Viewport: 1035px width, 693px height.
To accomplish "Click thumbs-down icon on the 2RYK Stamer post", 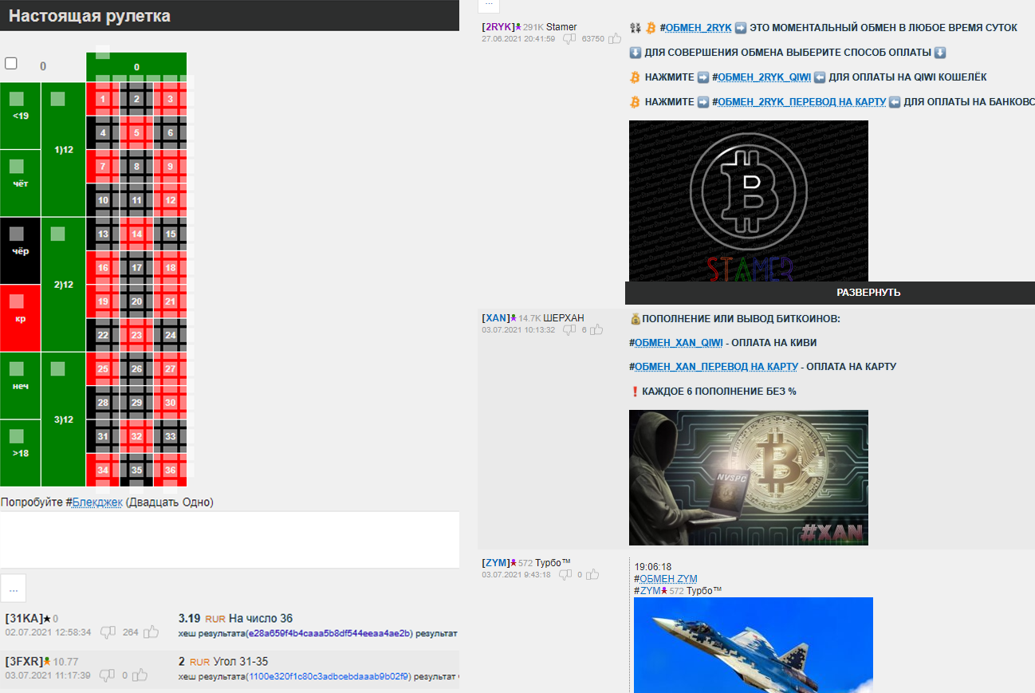I will click(x=569, y=38).
